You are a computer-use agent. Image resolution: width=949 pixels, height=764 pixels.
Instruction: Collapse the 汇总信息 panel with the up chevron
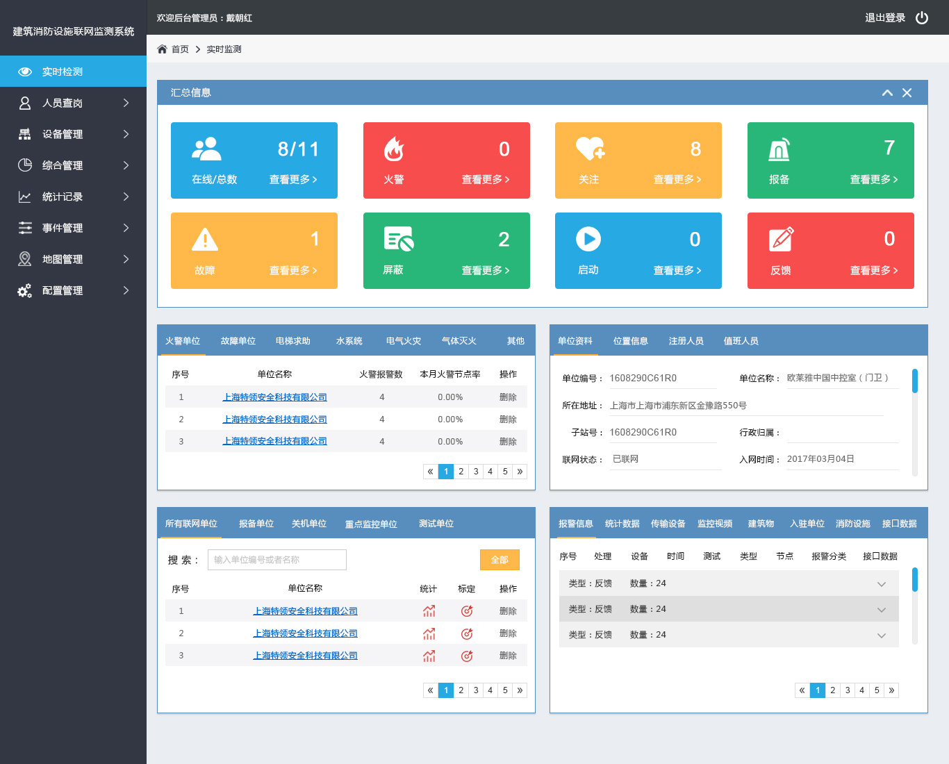click(887, 93)
